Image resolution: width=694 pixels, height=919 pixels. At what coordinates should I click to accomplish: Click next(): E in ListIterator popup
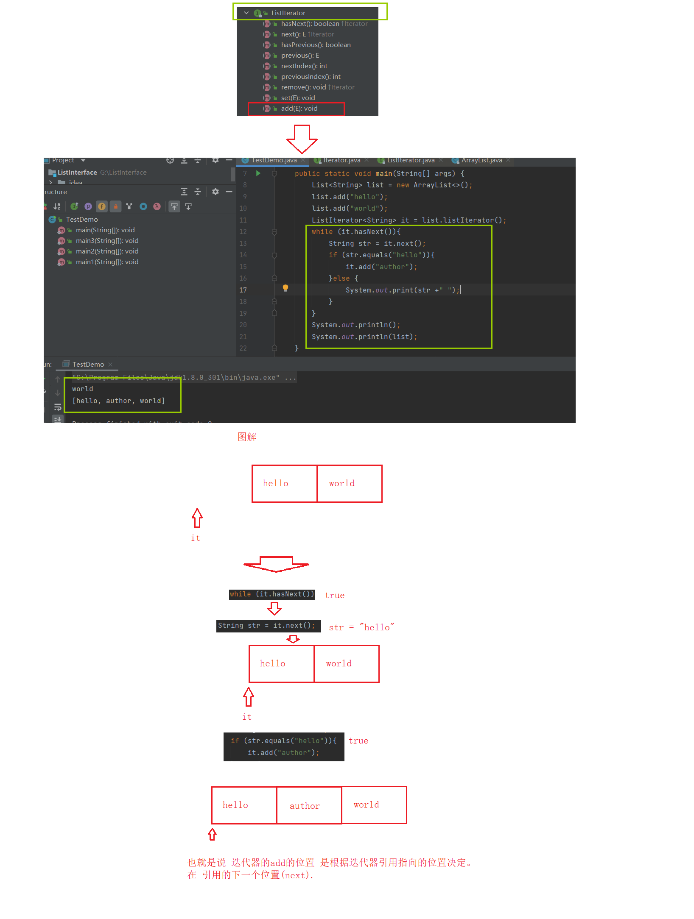pyautogui.click(x=299, y=34)
